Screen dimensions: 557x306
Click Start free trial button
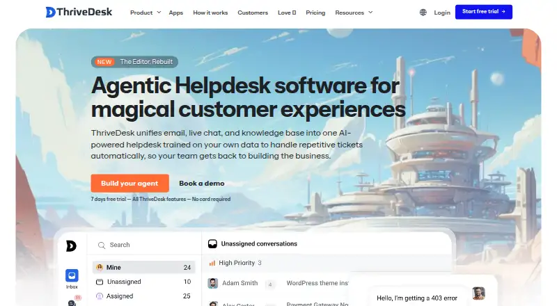484,12
